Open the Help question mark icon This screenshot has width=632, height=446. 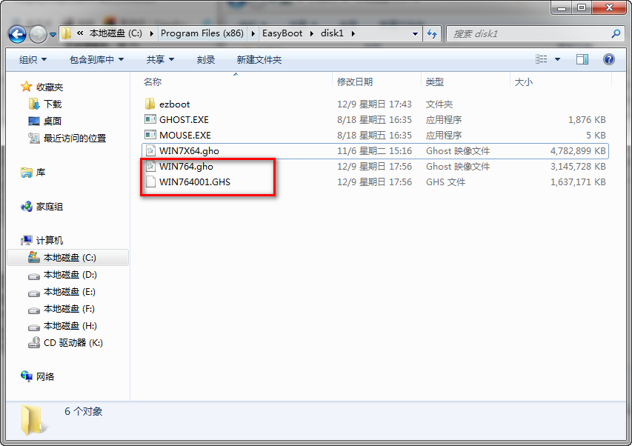(609, 59)
